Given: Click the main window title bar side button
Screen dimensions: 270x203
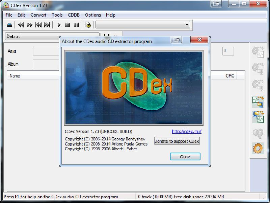Looking at the screenshot, I should tap(216, 4).
